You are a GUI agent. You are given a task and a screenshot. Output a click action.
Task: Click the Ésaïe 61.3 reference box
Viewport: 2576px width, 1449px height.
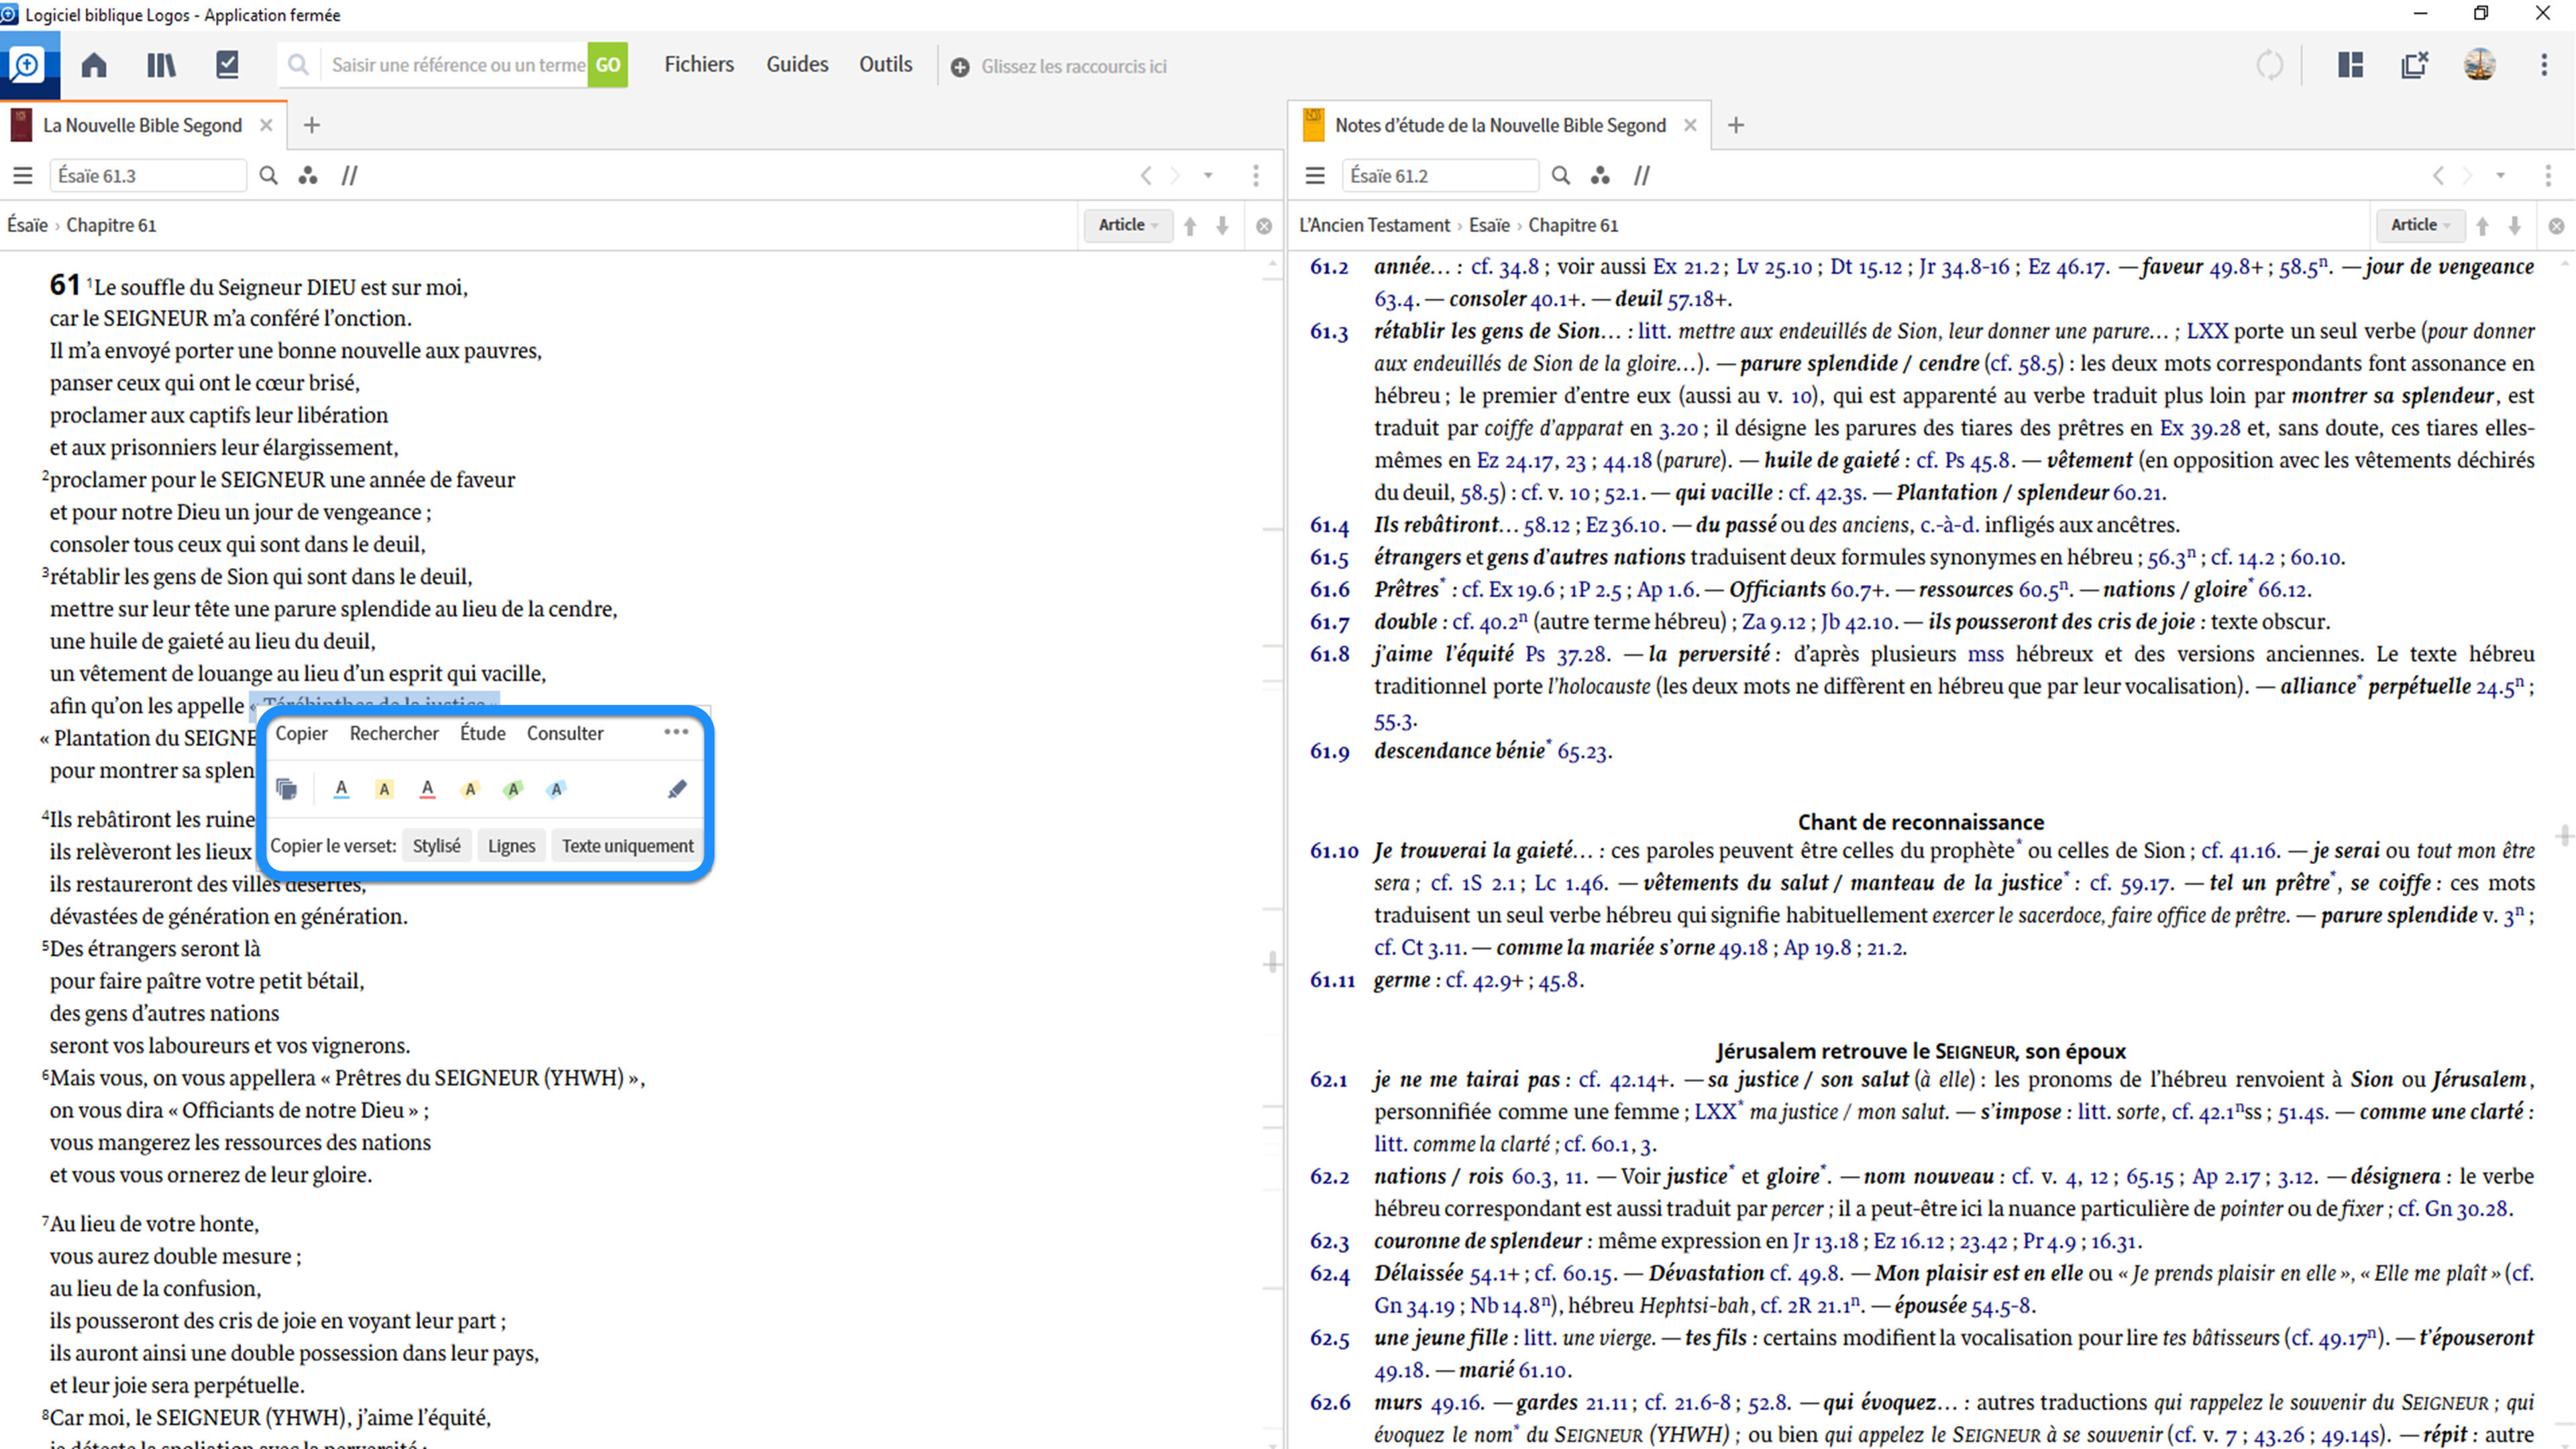(x=148, y=176)
